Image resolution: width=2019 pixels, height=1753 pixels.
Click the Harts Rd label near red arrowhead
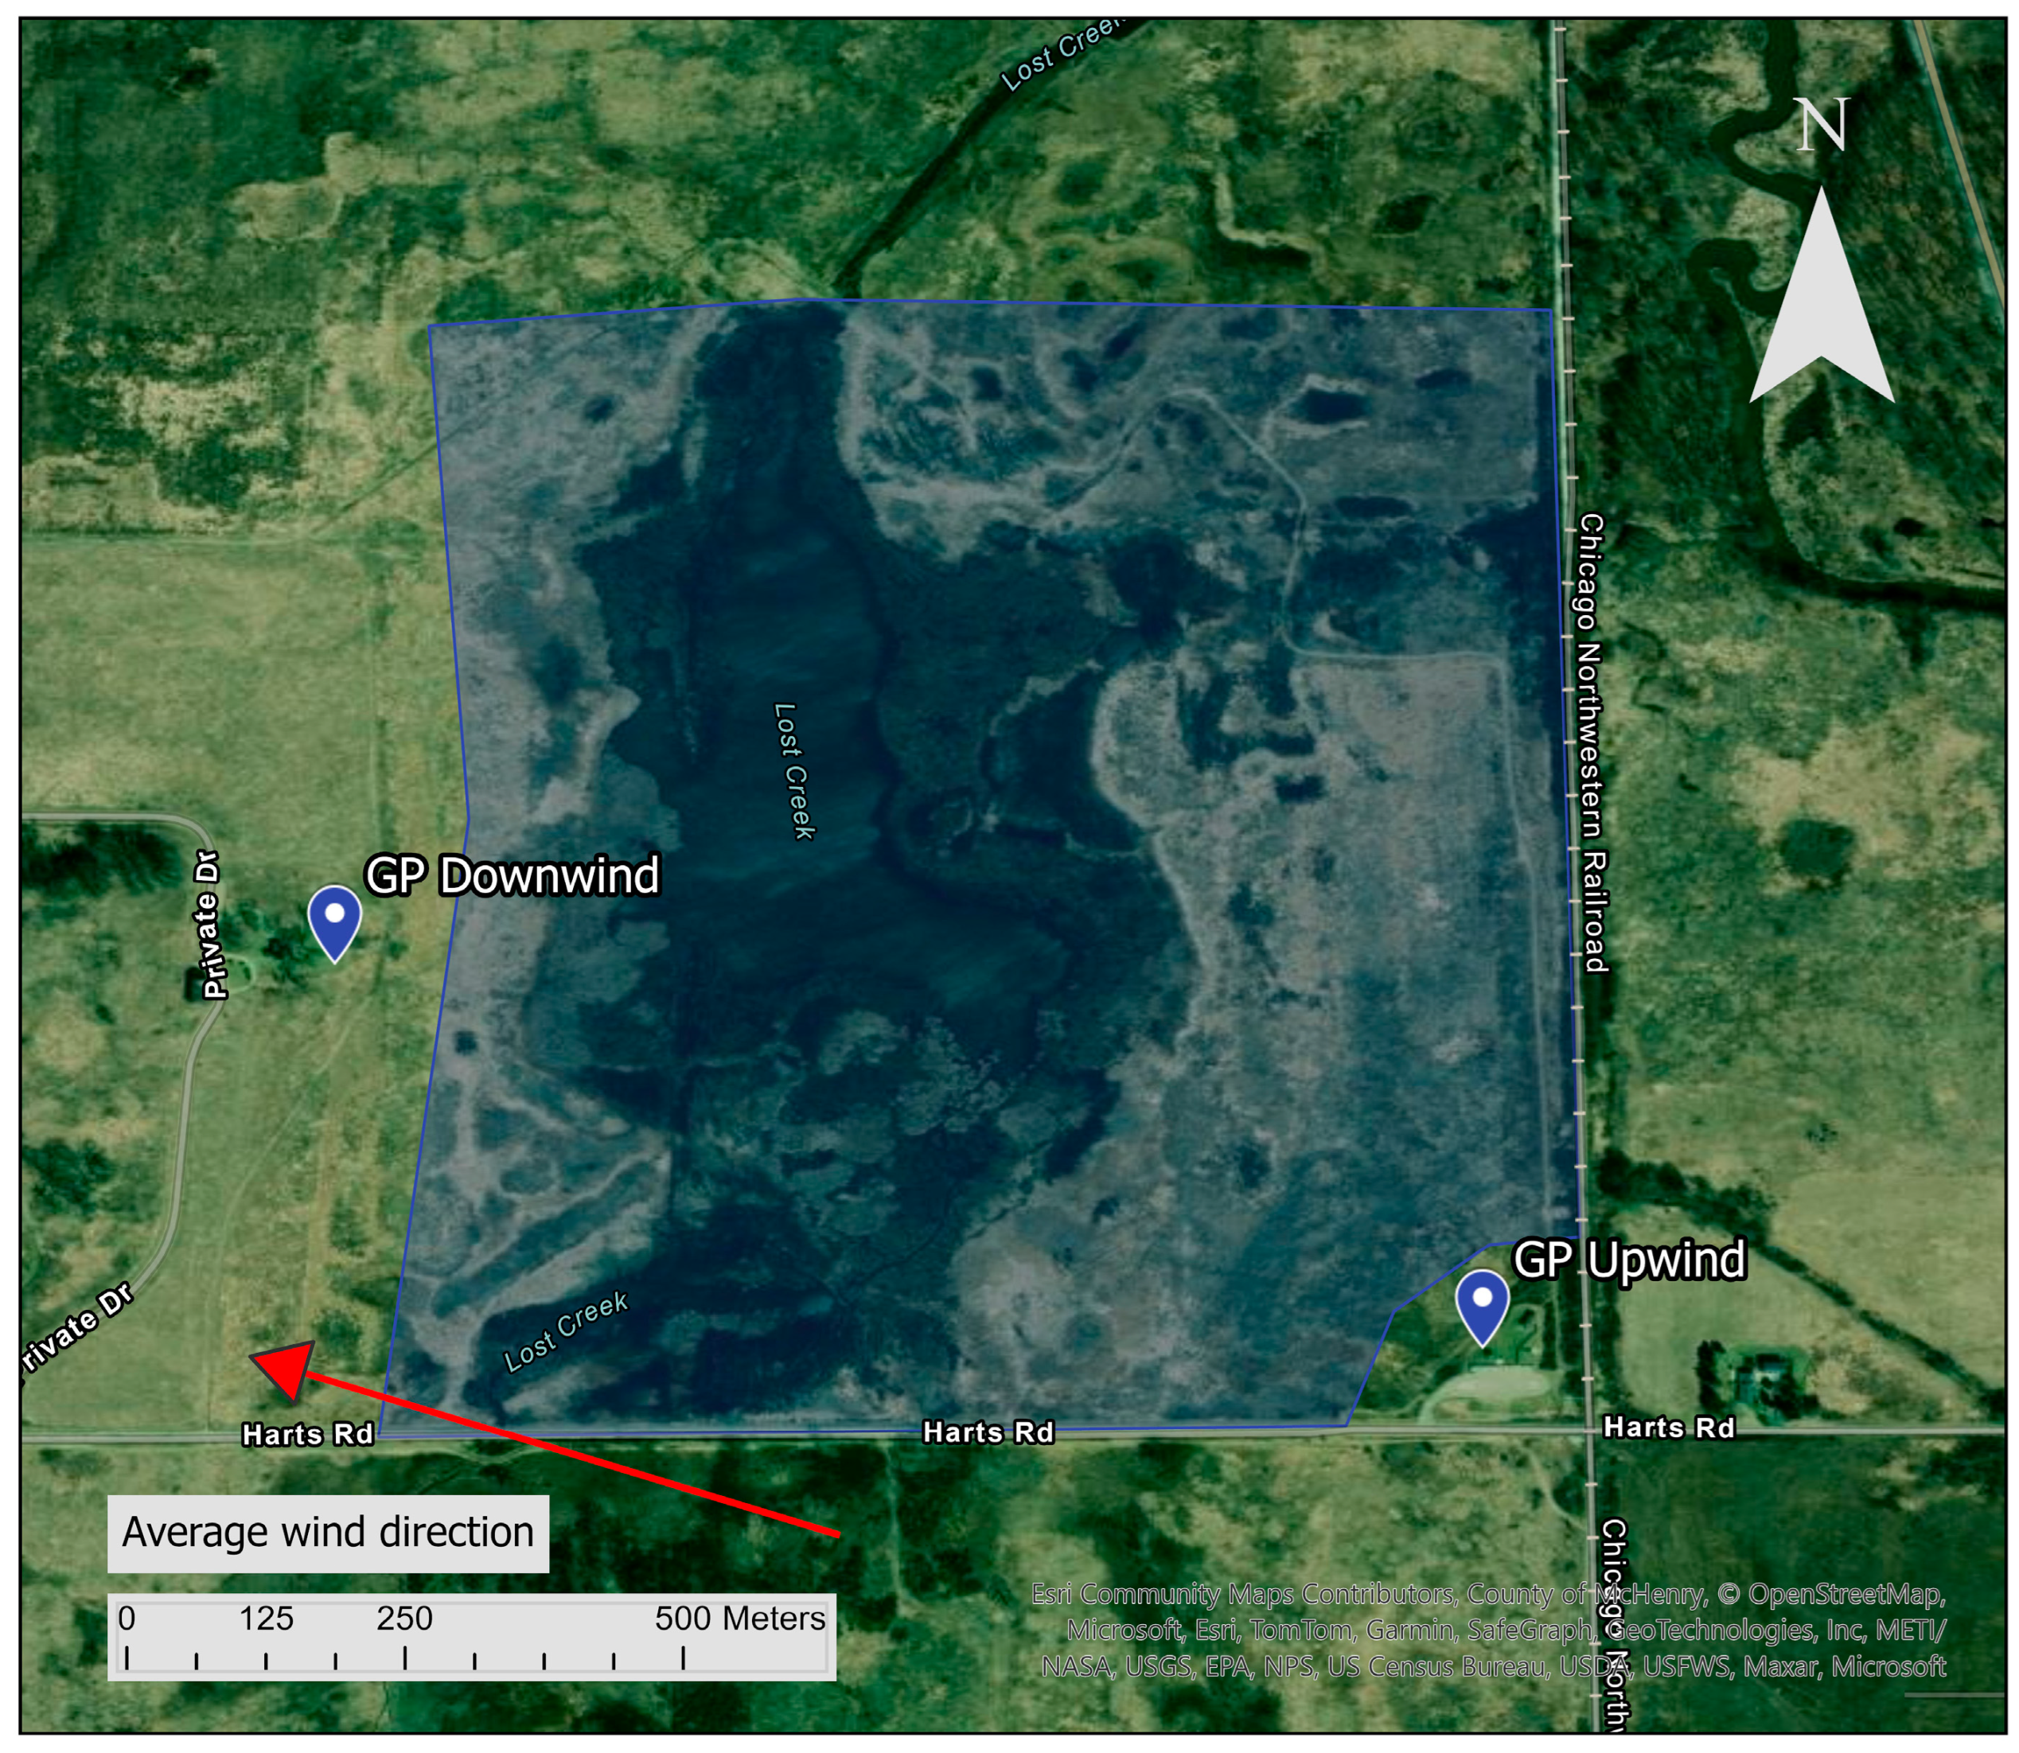pyautogui.click(x=307, y=1434)
